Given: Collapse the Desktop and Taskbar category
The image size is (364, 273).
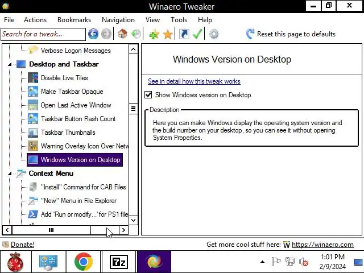Looking at the screenshot, I should [x=10, y=64].
